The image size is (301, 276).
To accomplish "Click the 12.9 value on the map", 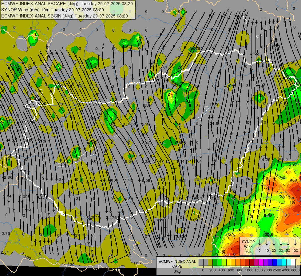I will (x=214, y=105).
